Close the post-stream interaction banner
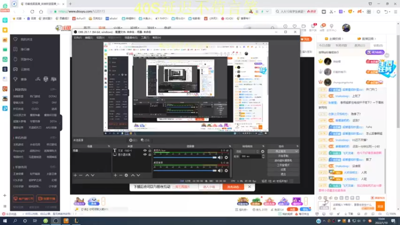Image resolution: width=400 pixels, height=225 pixels. pyautogui.click(x=249, y=186)
